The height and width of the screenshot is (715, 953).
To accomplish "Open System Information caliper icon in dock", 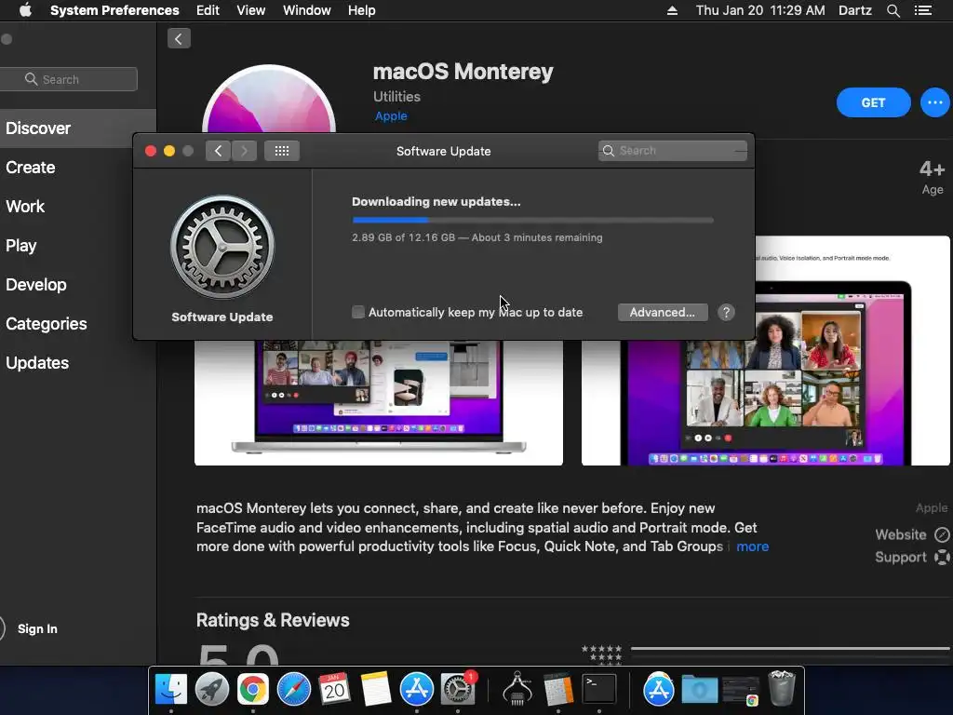I will 517,690.
